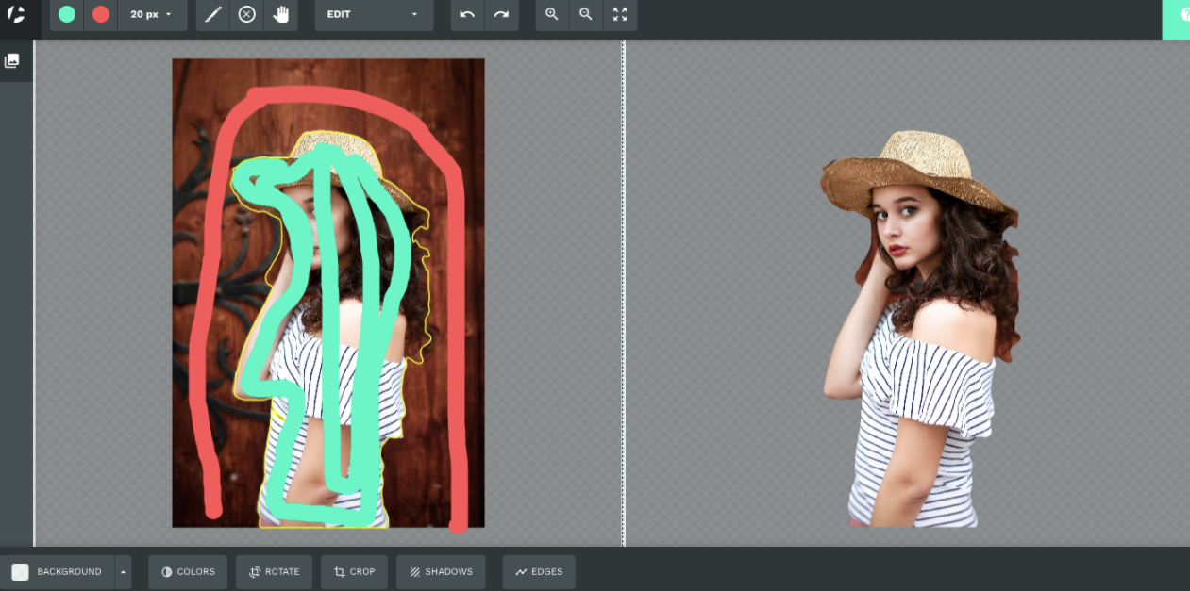Select the eraser circle-x tool
Viewport: 1190px width, 591px height.
[247, 15]
